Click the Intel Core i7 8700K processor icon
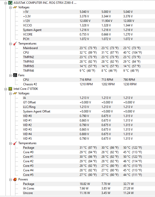Viewport: 155px width, 197px height. point(10,89)
